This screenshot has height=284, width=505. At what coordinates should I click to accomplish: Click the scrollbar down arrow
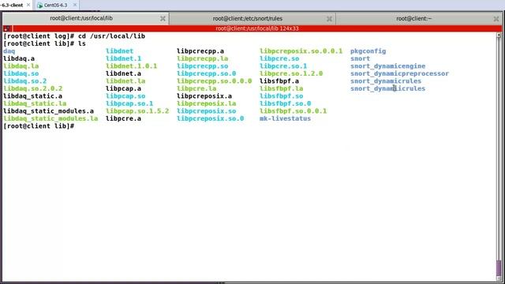coord(499,278)
